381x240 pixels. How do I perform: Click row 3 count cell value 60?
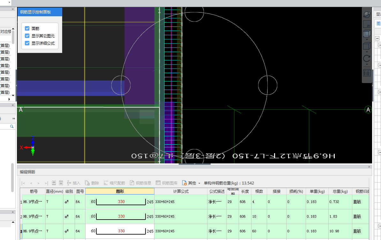click(259, 231)
